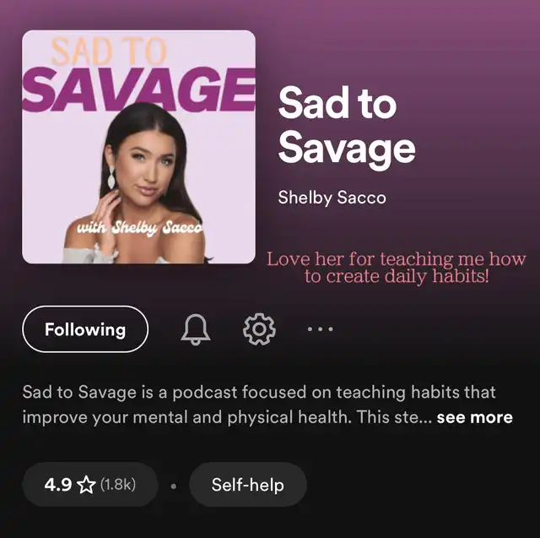Open podcast settings gear icon
The height and width of the screenshot is (538, 540).
click(259, 329)
